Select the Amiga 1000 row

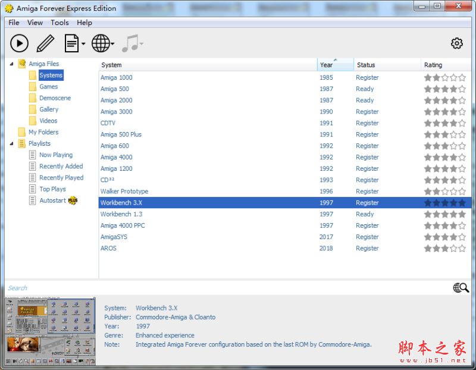pos(285,77)
